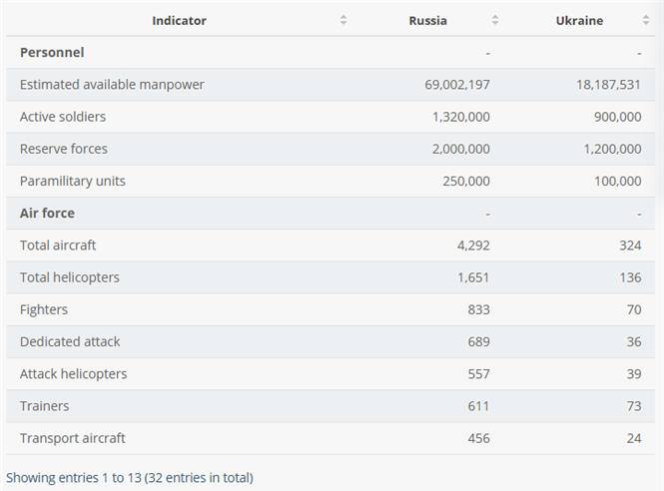The width and height of the screenshot is (664, 491).
Task: Select the Personnel section row label
Action: click(x=52, y=52)
